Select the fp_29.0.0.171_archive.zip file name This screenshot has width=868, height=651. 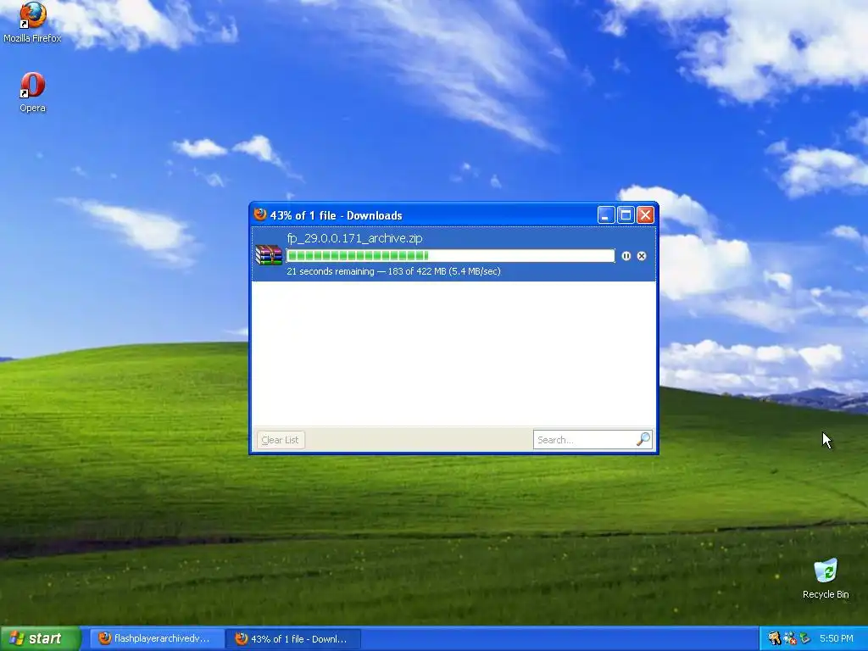click(x=354, y=238)
